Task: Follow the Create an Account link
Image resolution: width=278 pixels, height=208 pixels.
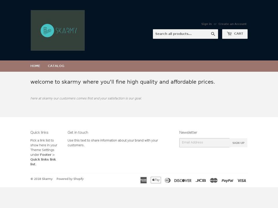Action: (x=233, y=24)
